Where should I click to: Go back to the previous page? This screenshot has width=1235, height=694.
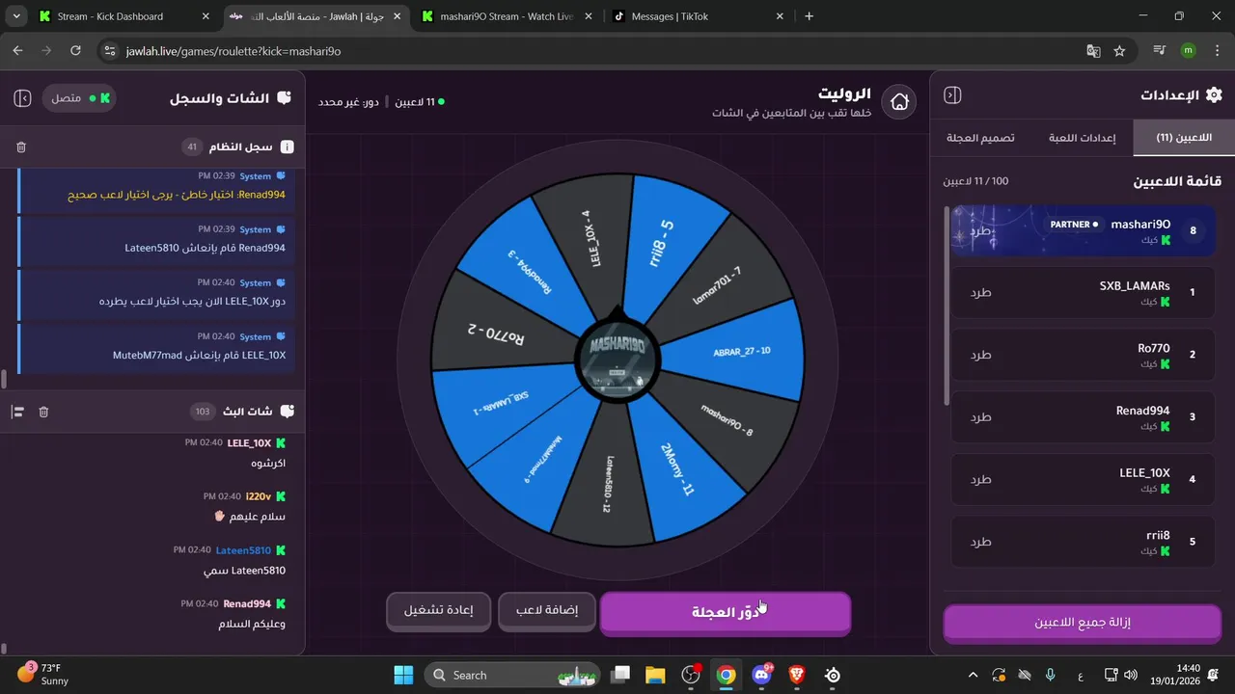point(18,51)
